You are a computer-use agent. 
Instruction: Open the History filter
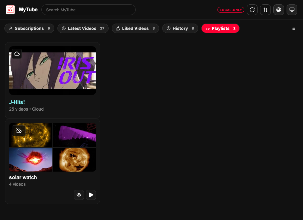180,28
